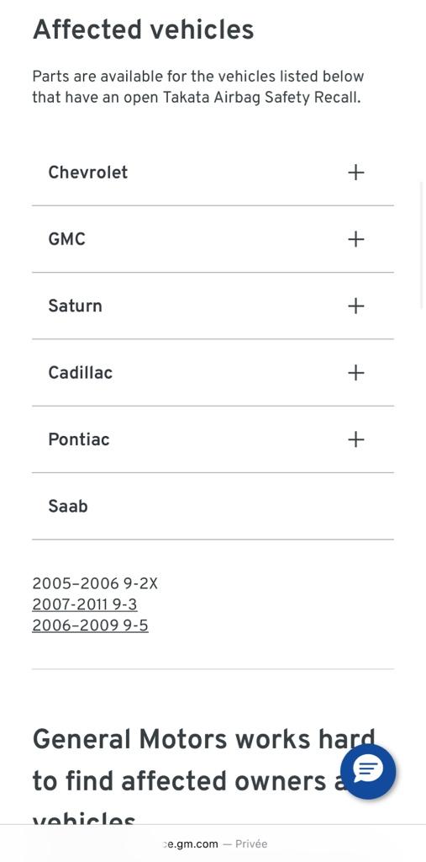426x862 pixels.
Task: Open the blue chat bubble icon
Action: point(368,771)
